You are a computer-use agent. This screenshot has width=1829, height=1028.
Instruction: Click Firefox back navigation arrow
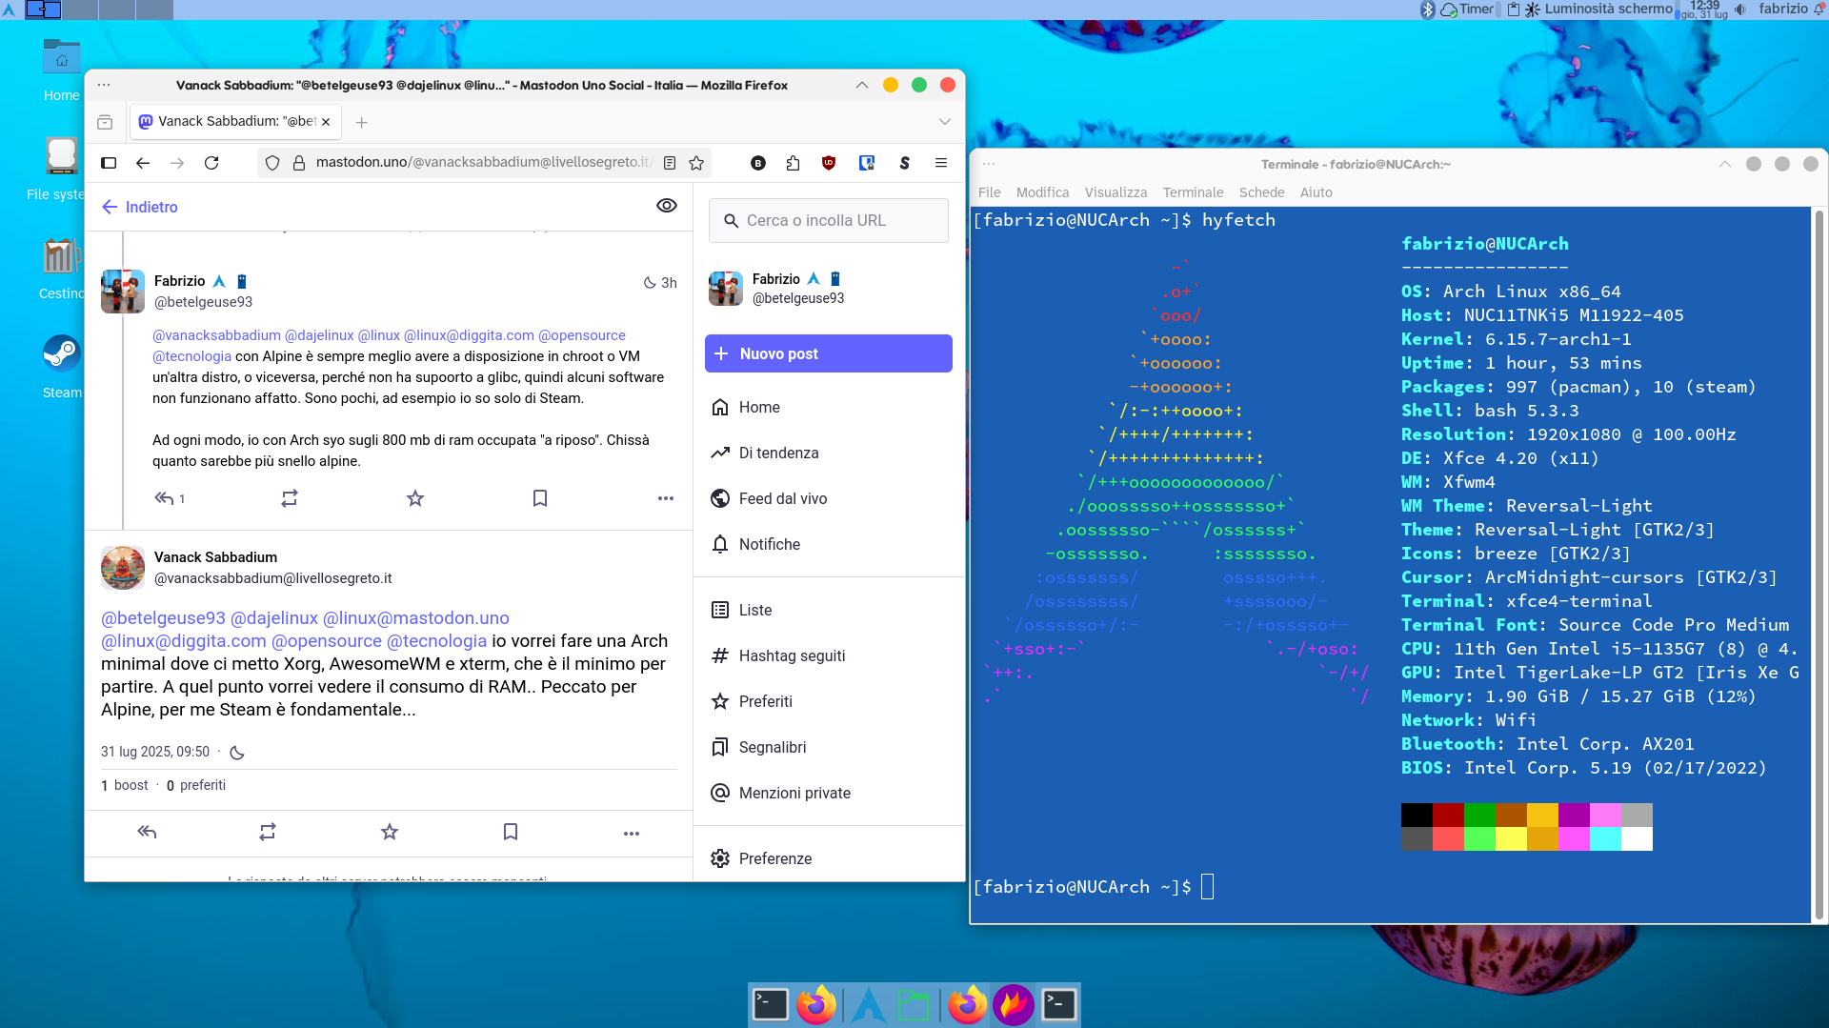143,163
